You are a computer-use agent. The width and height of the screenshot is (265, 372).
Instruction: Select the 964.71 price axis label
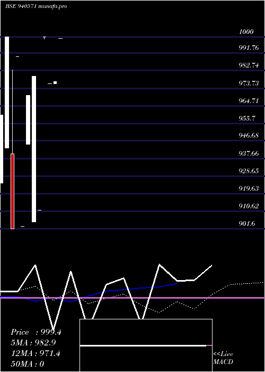click(x=249, y=101)
